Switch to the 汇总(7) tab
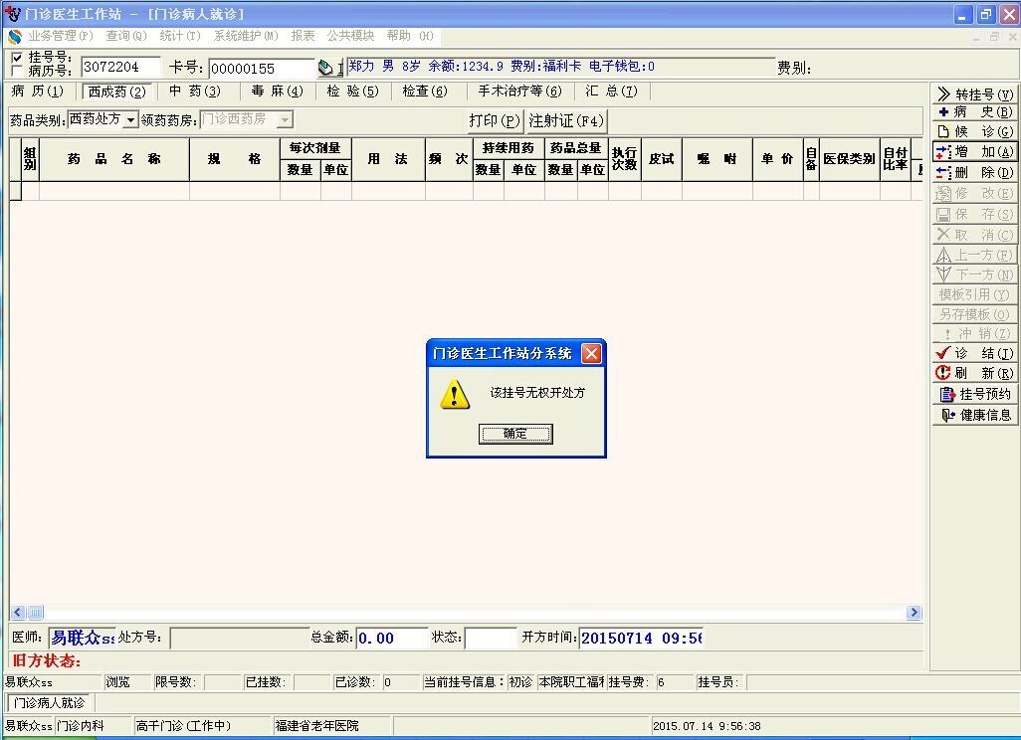This screenshot has height=740, width=1021. click(x=611, y=92)
